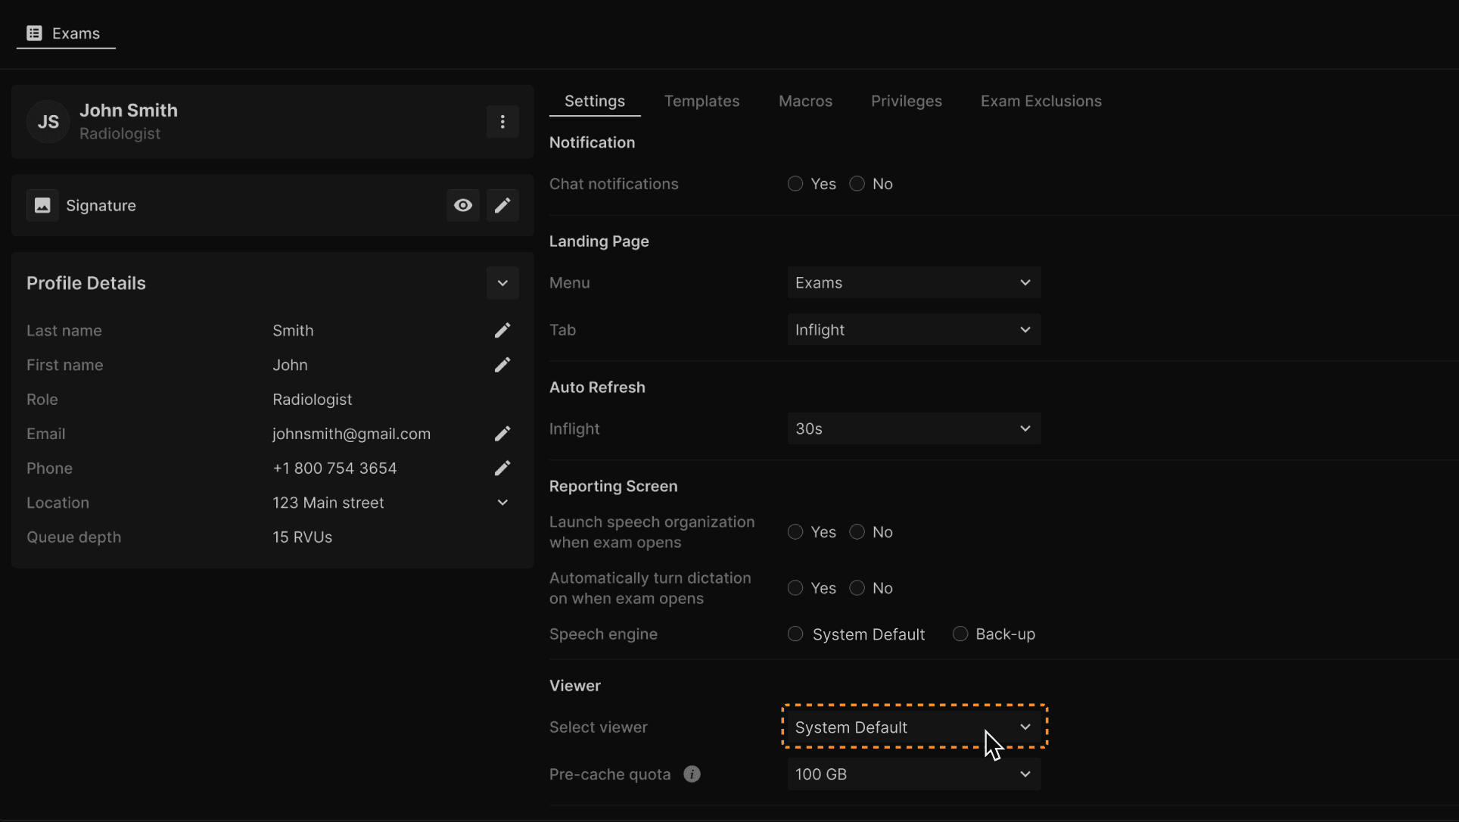Click the Exams navigation item

65,33
